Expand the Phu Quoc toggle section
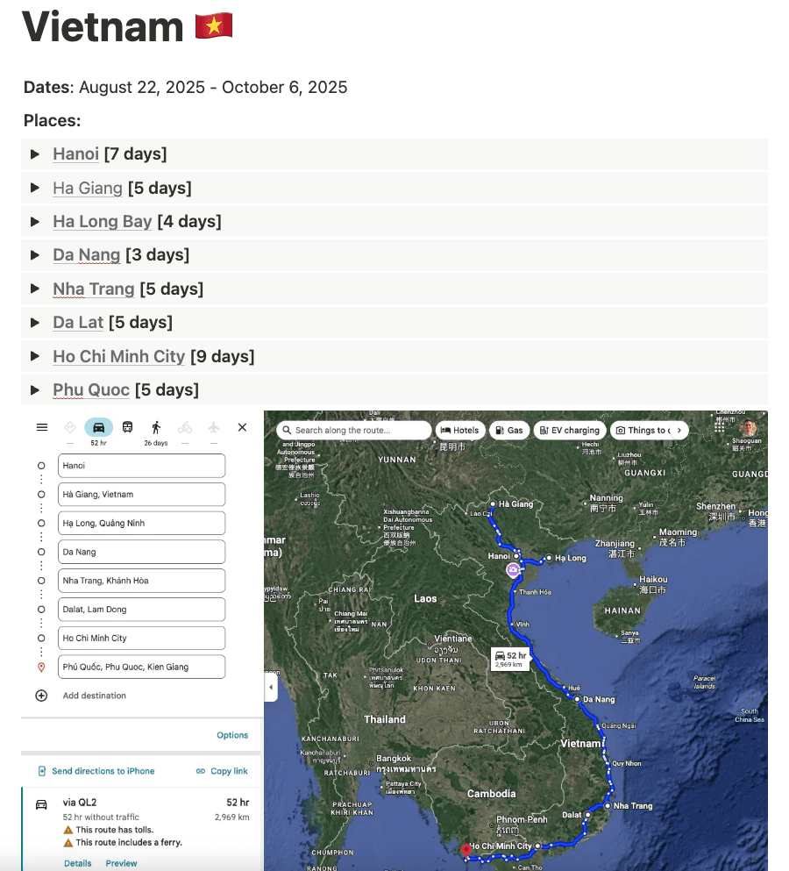This screenshot has width=789, height=871. coord(35,390)
